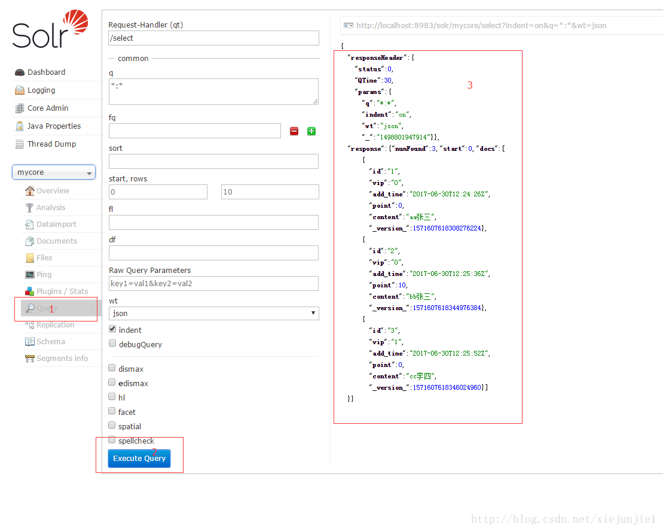
Task: Click the start input showing 0
Action: [158, 192]
